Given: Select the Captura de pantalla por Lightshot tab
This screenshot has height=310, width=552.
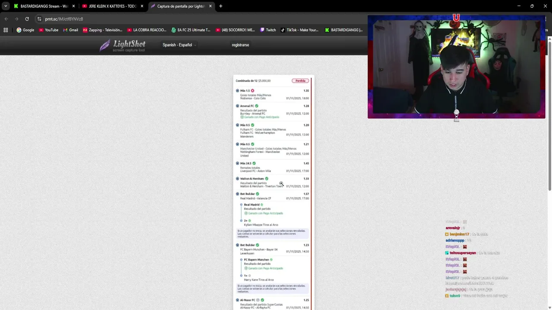Looking at the screenshot, I should coord(181,6).
